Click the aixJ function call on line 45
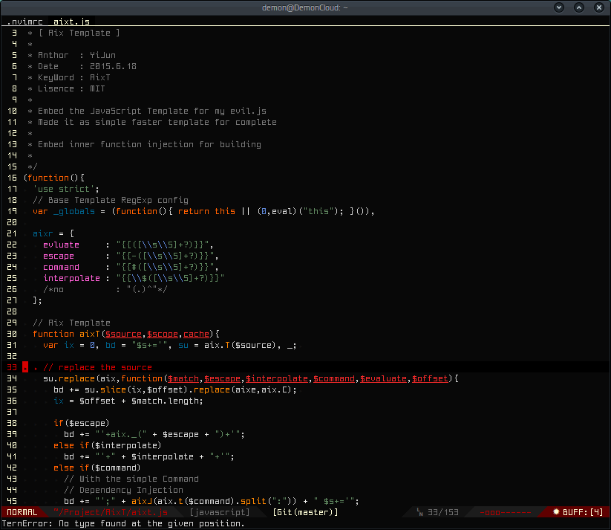The width and height of the screenshot is (611, 530). coord(142,501)
